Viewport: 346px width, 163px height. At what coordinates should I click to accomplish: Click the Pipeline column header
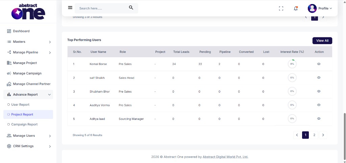tap(225, 52)
